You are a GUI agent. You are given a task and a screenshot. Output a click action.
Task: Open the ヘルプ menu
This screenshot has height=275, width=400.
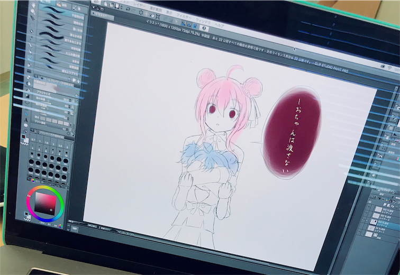click(x=219, y=25)
